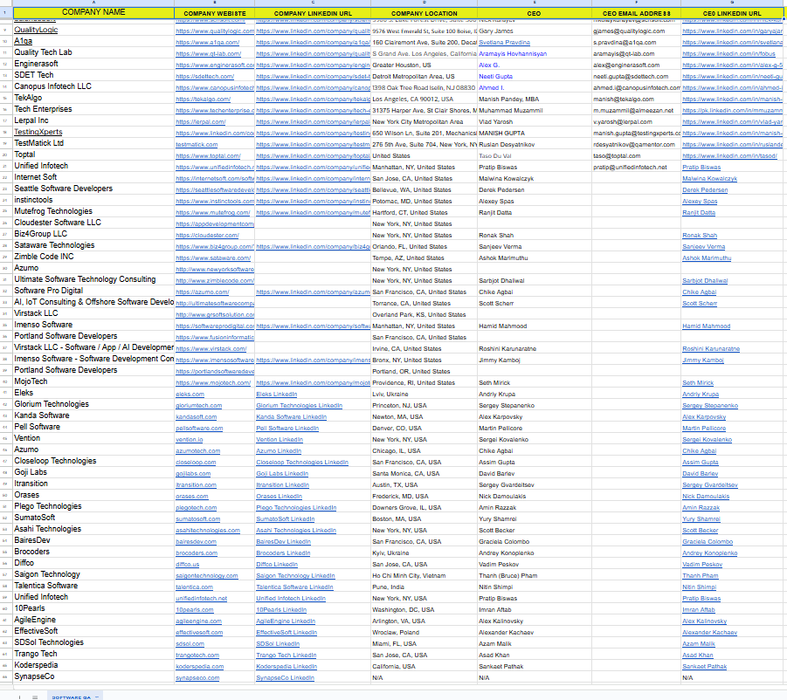Open the 10pearls.com link
Viewport: 787px width, 700px height.
pos(195,610)
